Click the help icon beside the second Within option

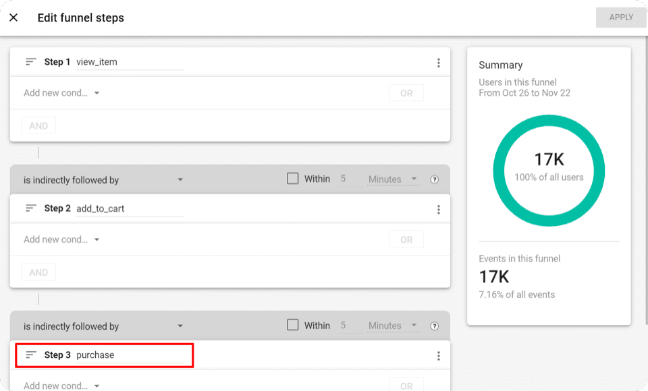(434, 326)
